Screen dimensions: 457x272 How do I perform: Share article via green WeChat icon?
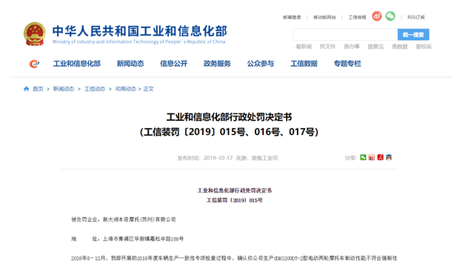click(363, 157)
